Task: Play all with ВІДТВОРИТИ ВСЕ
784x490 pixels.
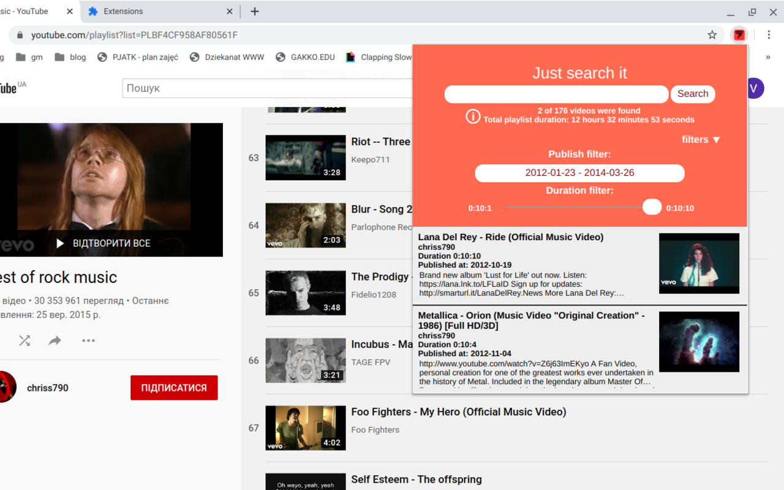Action: (x=103, y=243)
